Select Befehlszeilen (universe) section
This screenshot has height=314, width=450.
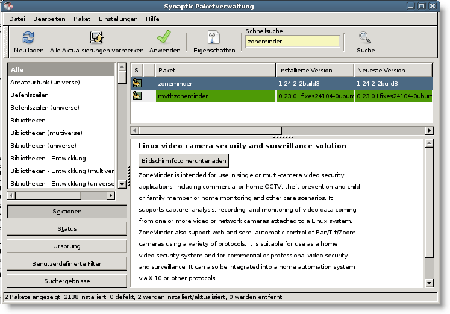click(x=61, y=108)
